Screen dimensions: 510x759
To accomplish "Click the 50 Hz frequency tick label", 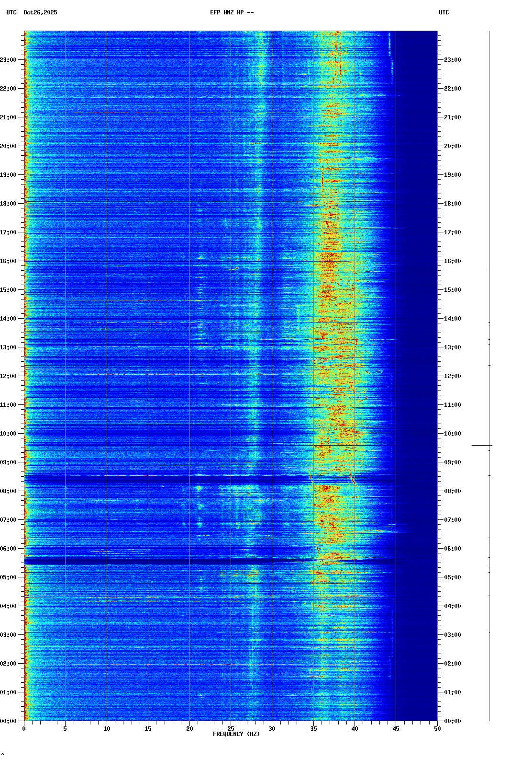I will pos(437,729).
